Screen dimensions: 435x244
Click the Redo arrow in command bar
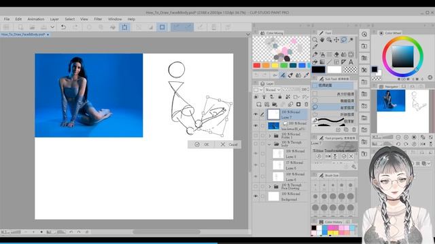click(75, 27)
